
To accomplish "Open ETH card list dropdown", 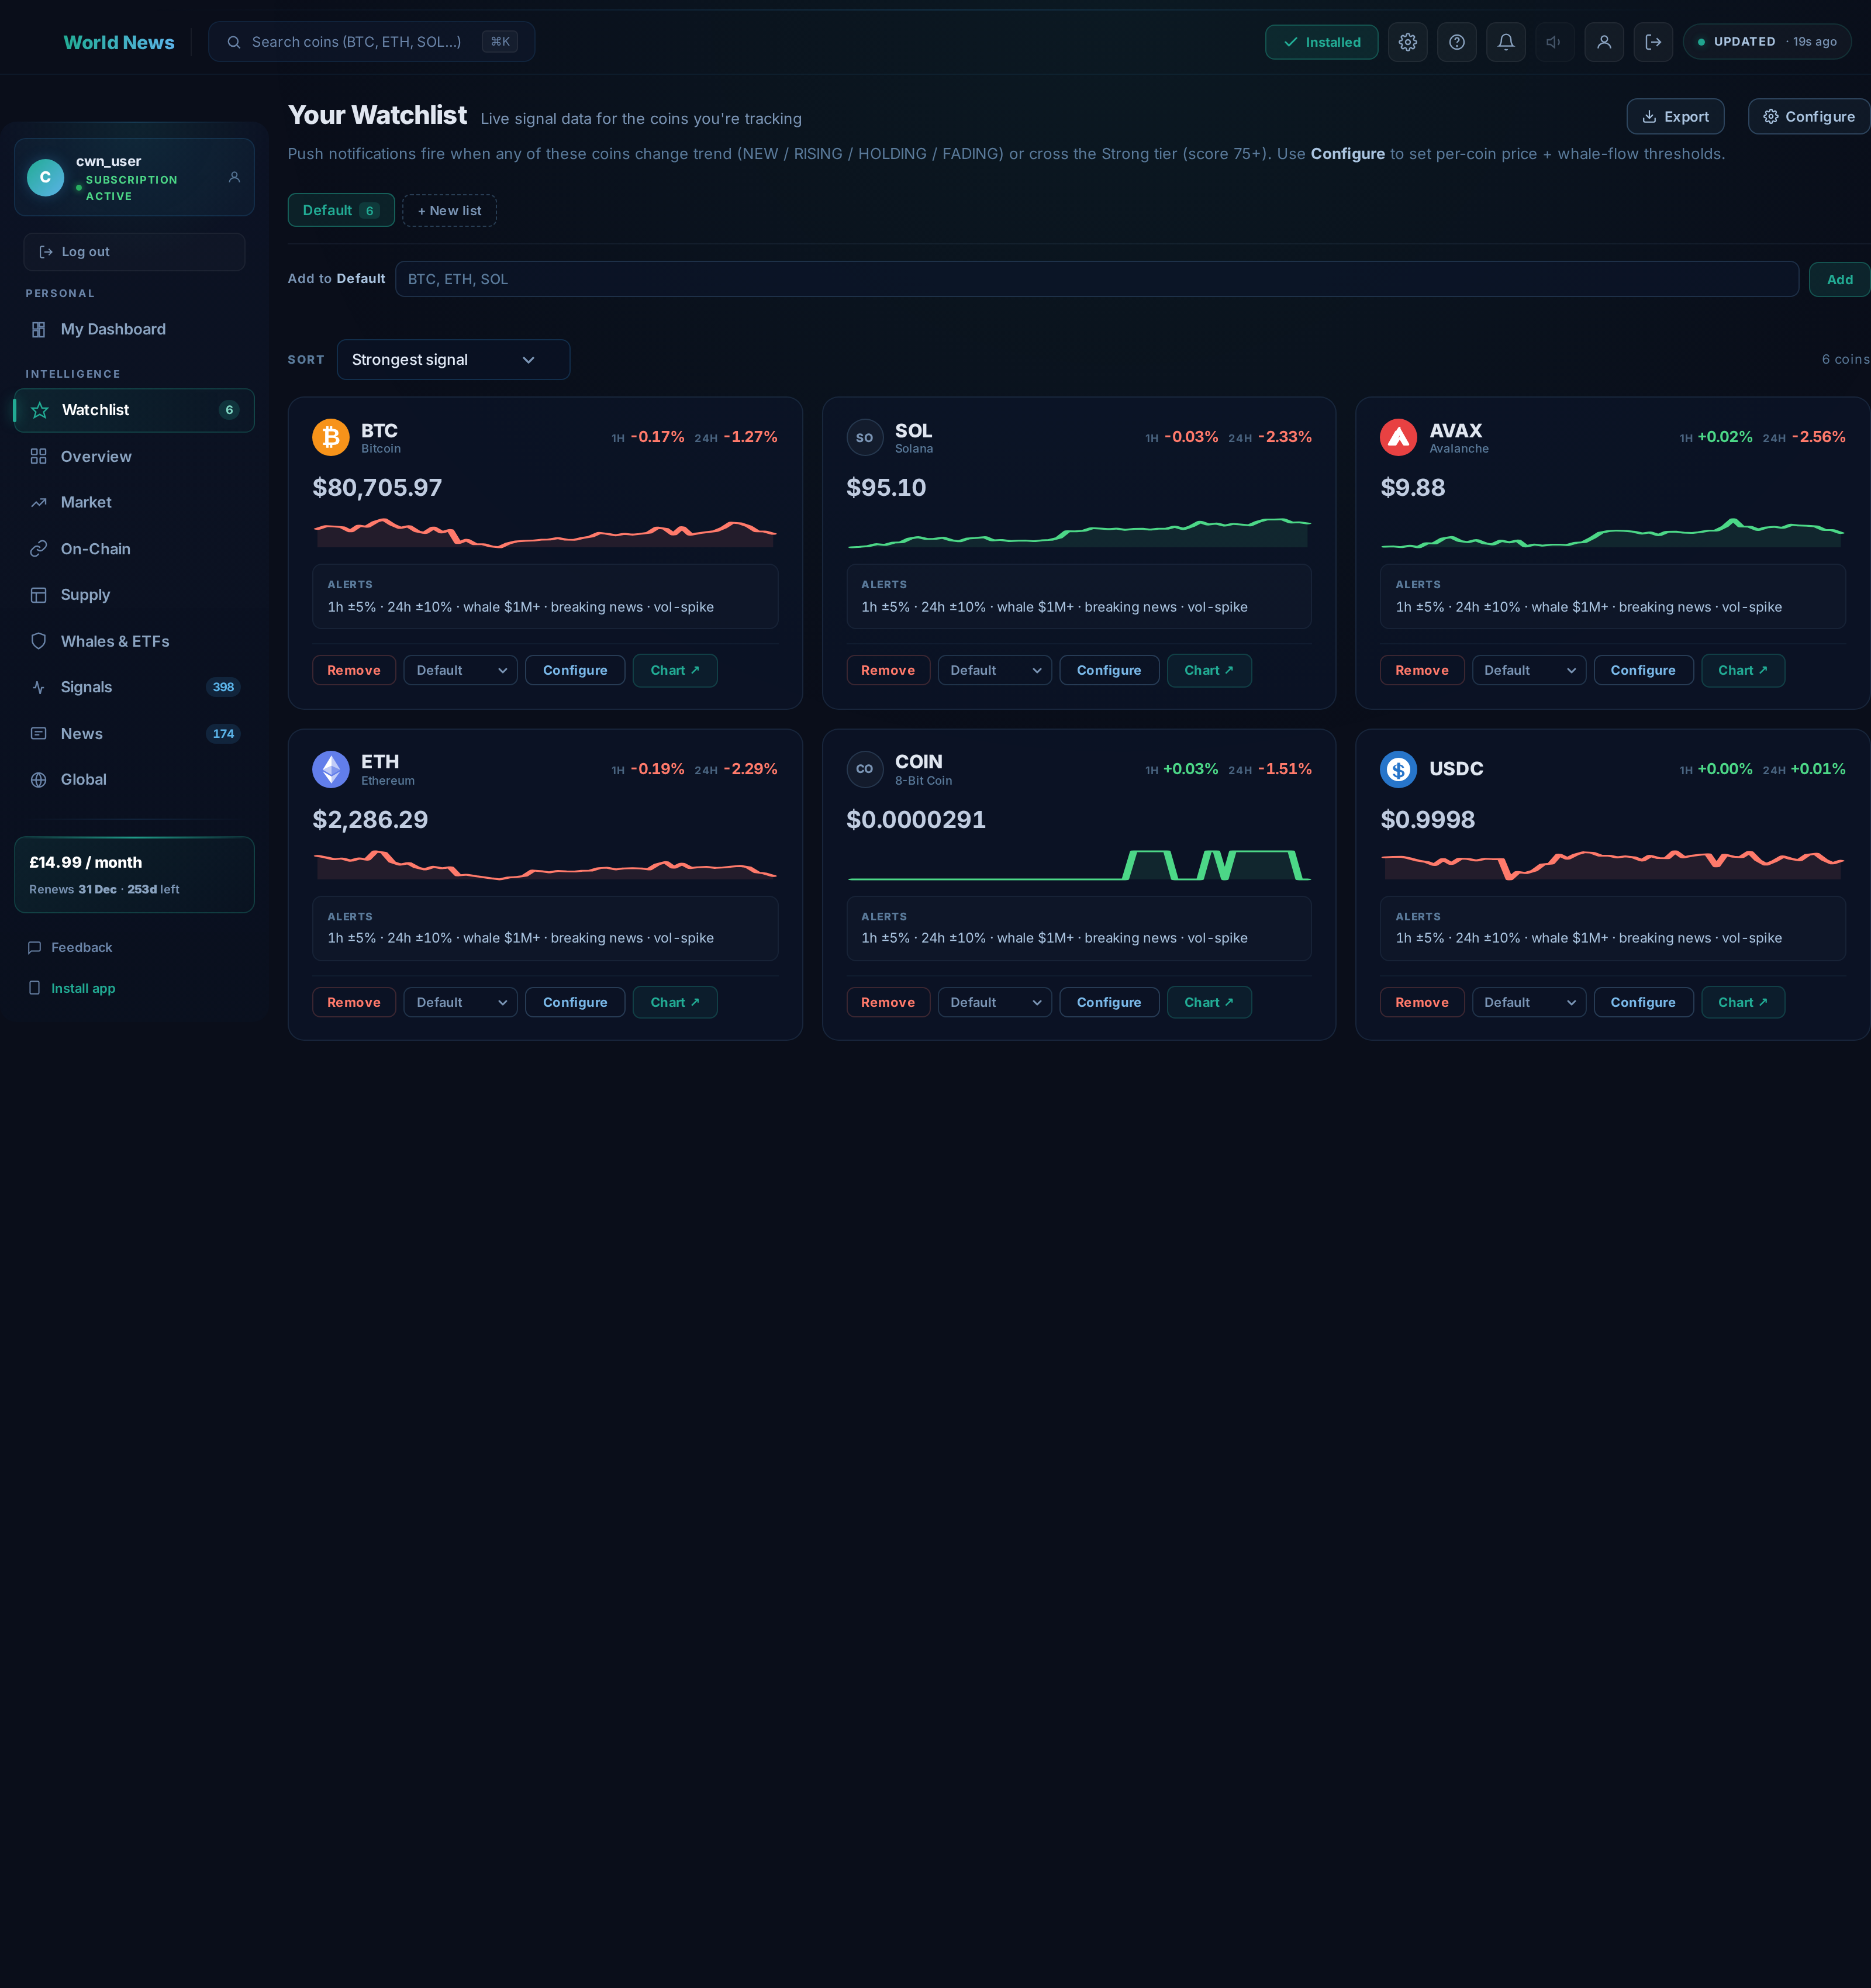I will pos(460,1003).
